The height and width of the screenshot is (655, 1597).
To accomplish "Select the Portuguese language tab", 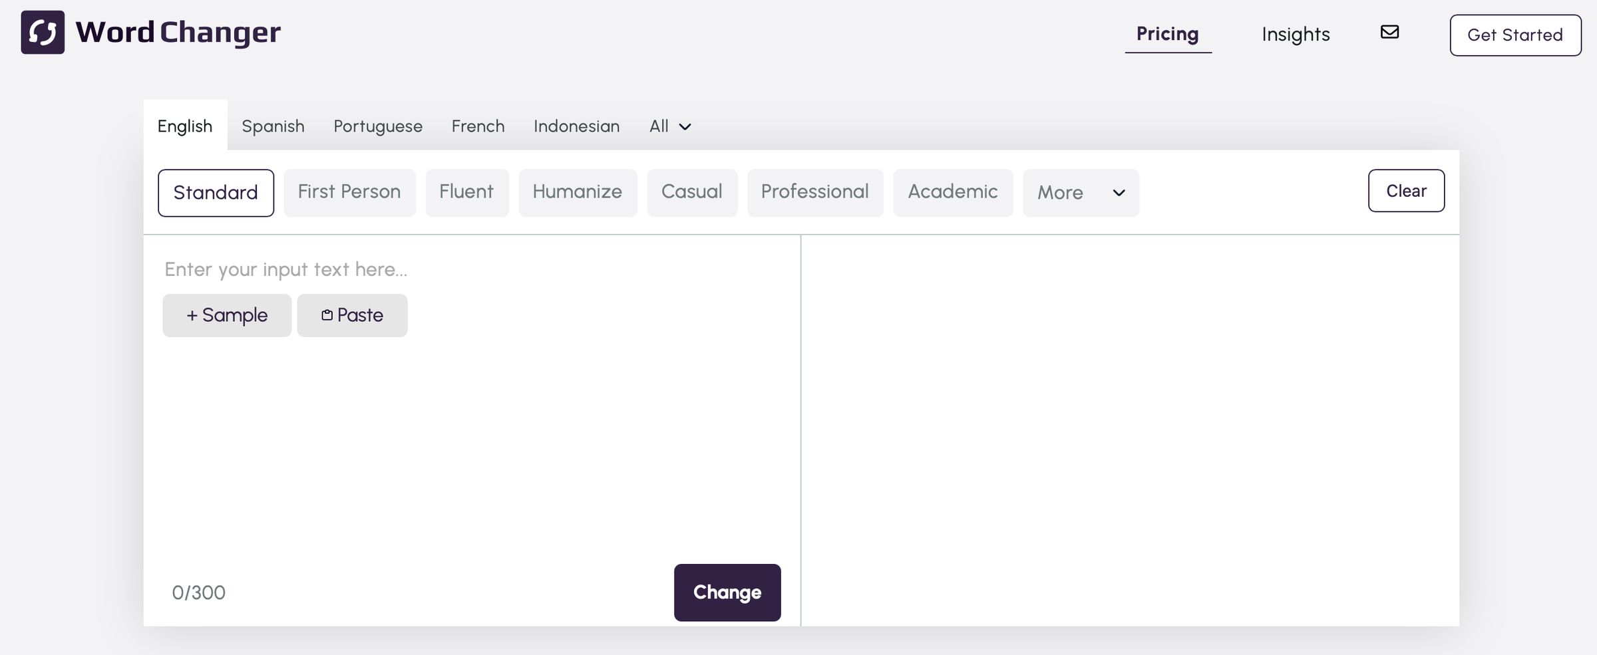I will coord(377,126).
